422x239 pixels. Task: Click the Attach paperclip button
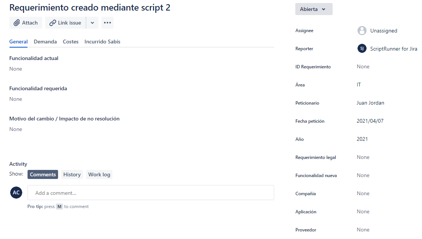click(x=26, y=23)
